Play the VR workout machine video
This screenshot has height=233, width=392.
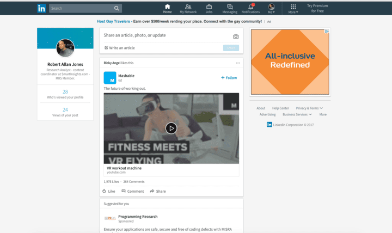click(171, 128)
